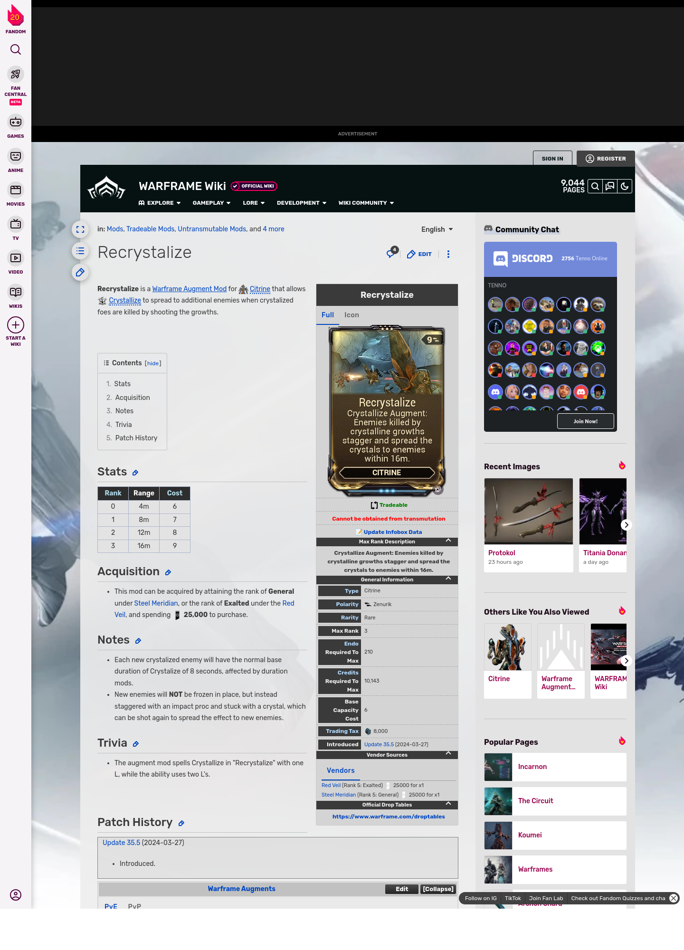Collapse the Vendor Sources section
Screen dimensions: 684x950
click(448, 754)
